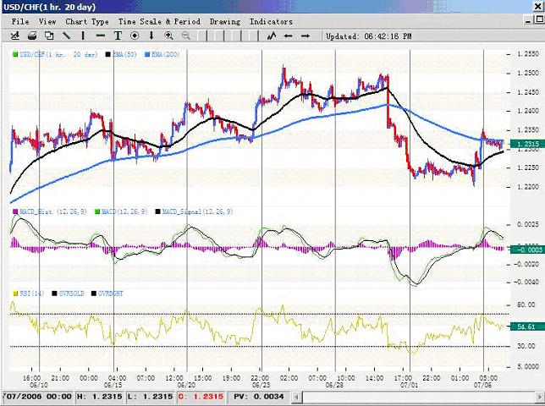Shift chart using the right arrow icon
The image size is (545, 406).
coord(306,36)
